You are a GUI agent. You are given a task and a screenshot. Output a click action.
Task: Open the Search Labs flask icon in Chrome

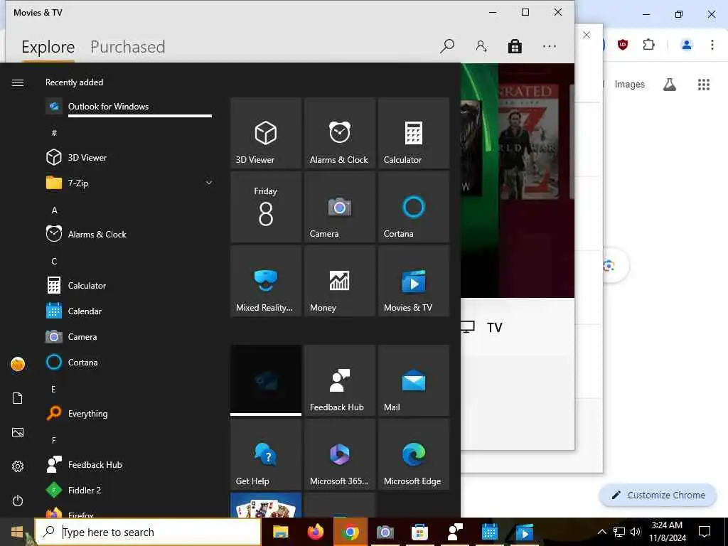(x=670, y=84)
